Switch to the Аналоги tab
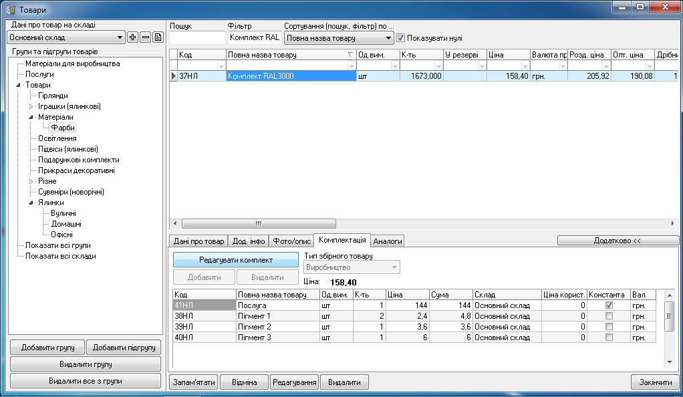This screenshot has height=397, width=683. coord(388,241)
